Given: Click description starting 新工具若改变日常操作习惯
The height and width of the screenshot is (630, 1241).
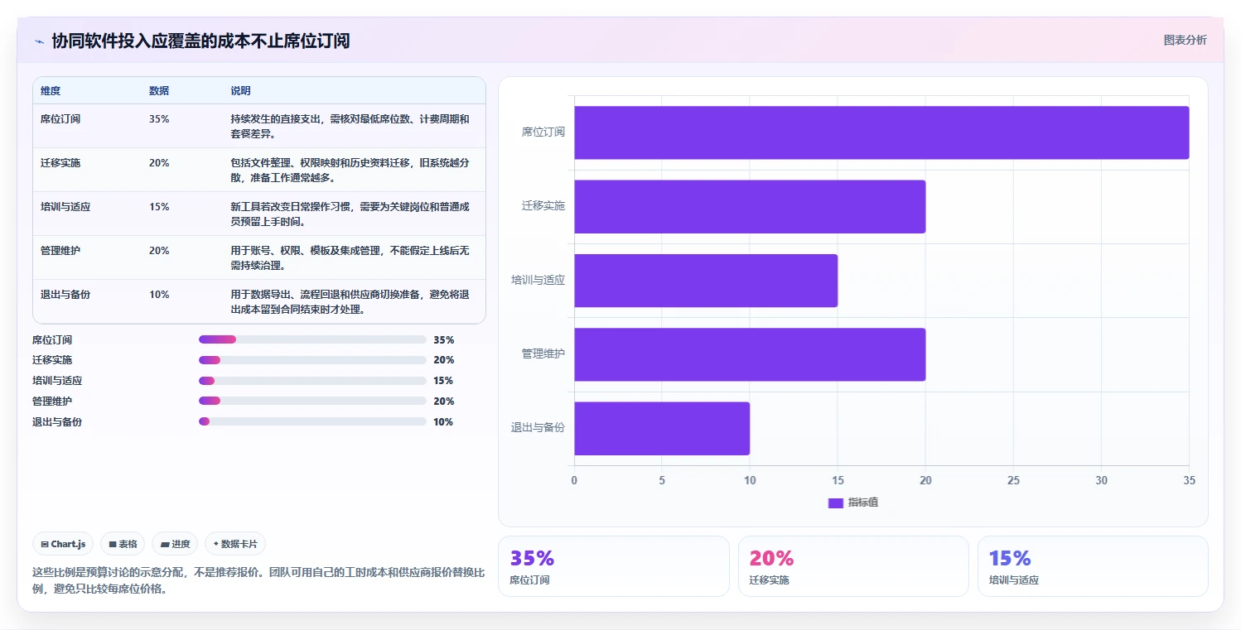Looking at the screenshot, I should pos(350,214).
